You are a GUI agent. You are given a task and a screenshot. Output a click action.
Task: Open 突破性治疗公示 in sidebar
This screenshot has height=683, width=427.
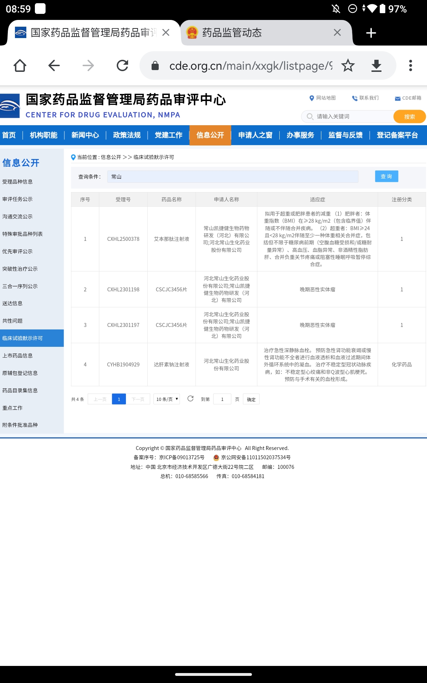pos(20,269)
